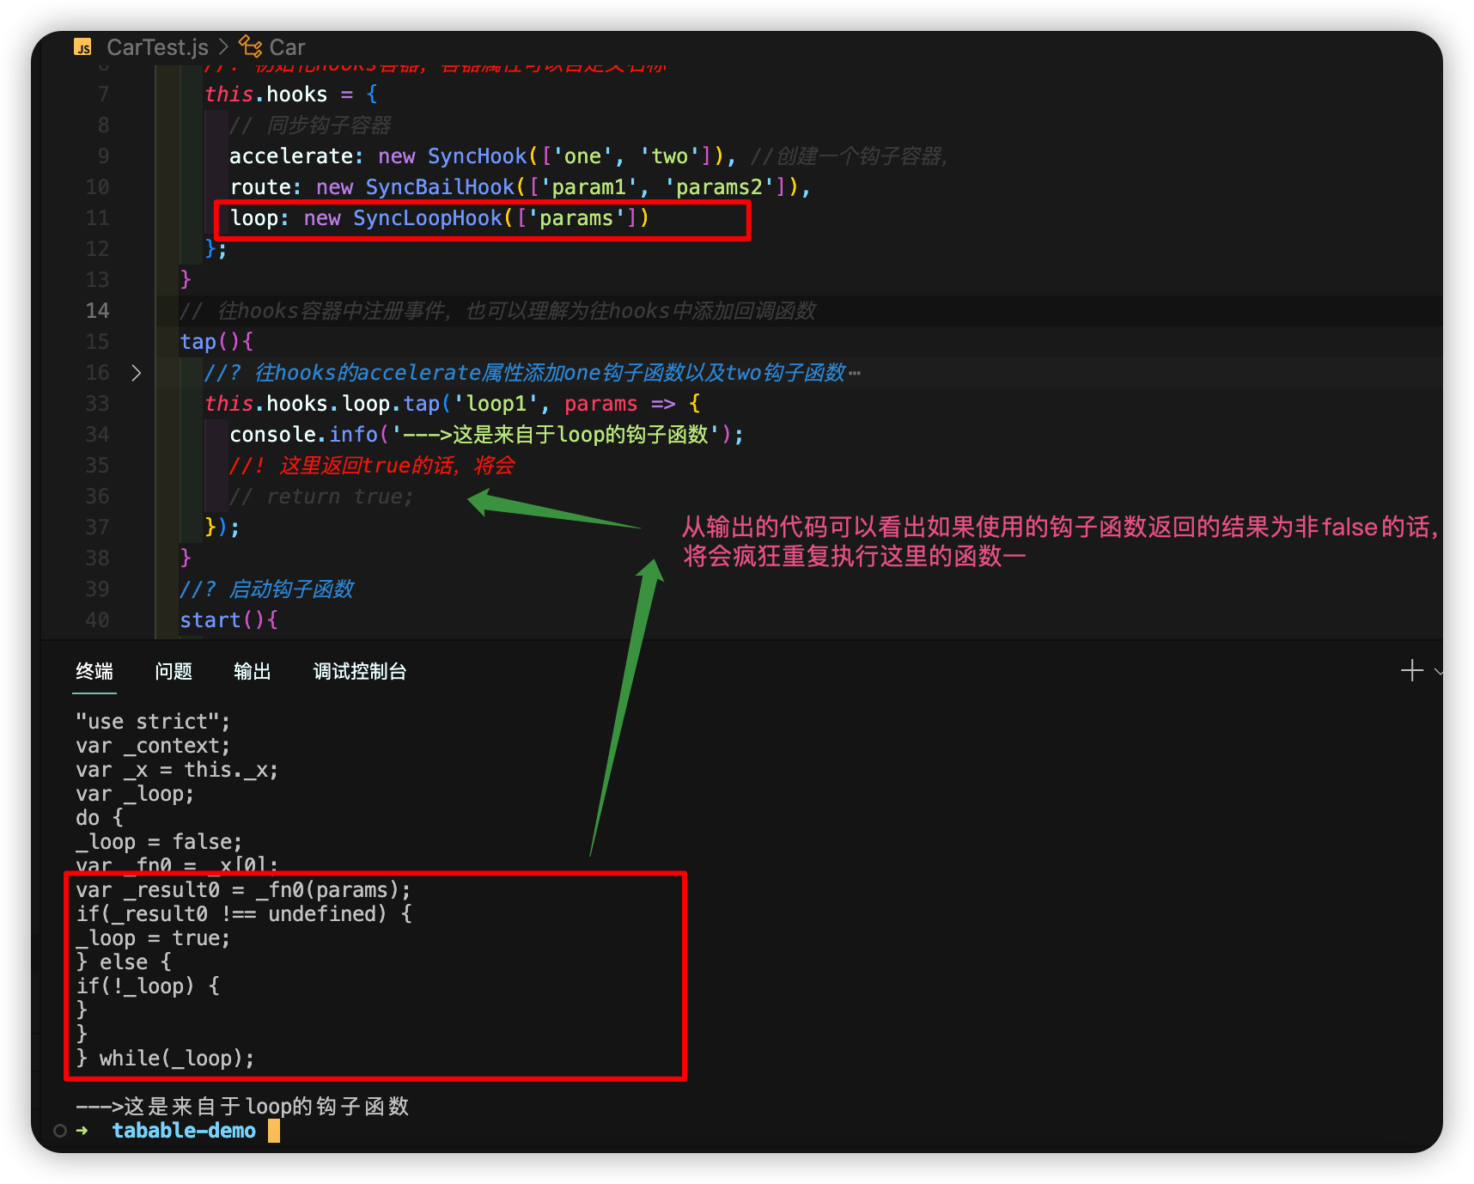Click 'var _x = this._x;' terminal line

click(177, 769)
